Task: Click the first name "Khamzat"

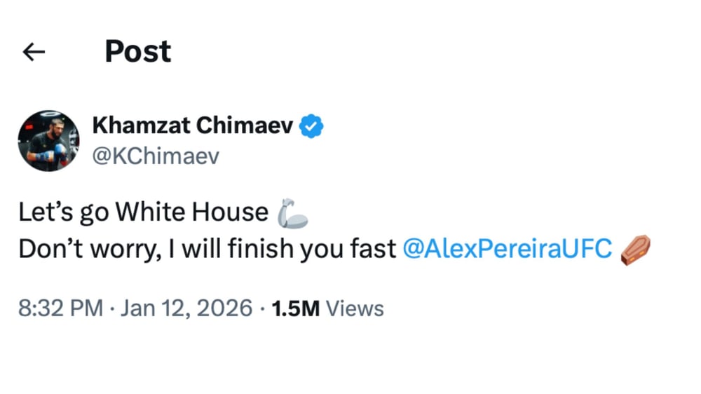Action: click(139, 126)
